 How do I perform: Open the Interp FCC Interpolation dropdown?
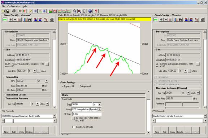point(100,109)
